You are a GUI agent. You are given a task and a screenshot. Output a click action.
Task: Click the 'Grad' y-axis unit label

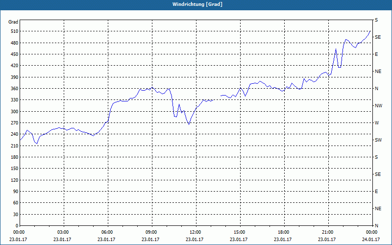(13, 22)
